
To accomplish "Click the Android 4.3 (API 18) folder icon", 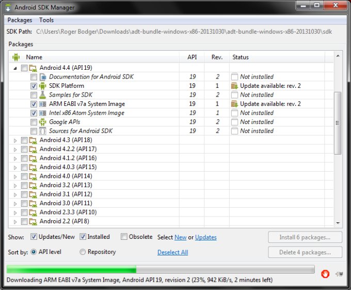I will click(x=33, y=140).
